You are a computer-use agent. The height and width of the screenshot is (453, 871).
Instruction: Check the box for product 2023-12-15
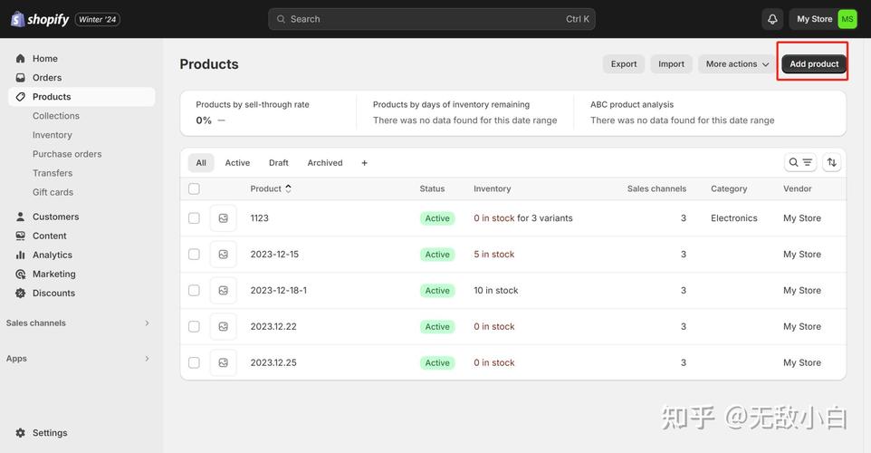pyautogui.click(x=194, y=254)
